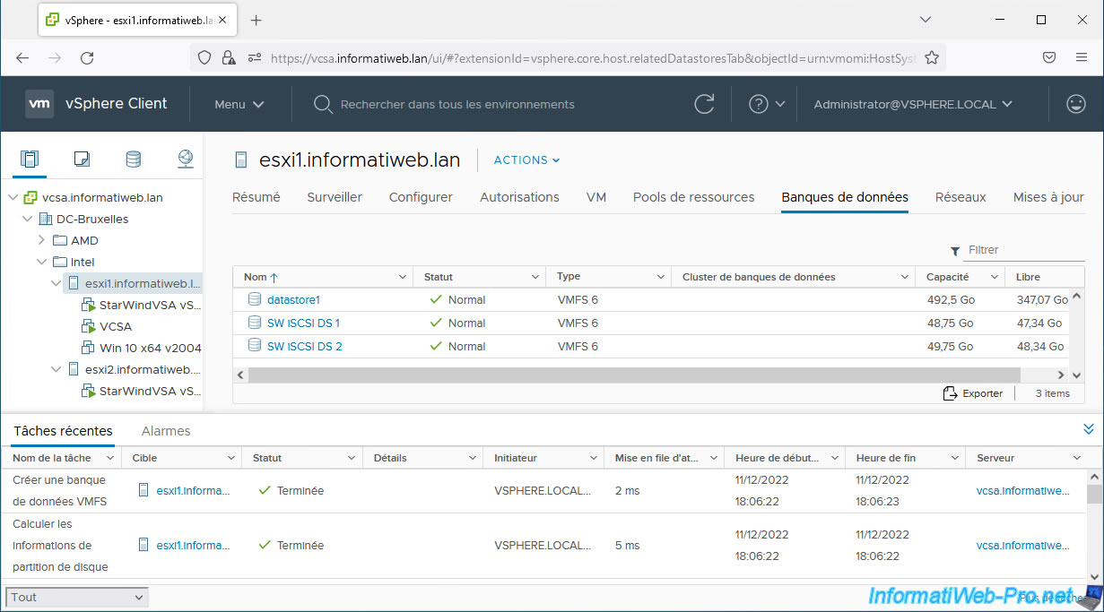Expand the AMD folder tree node
The image size is (1104, 612).
[x=41, y=240]
